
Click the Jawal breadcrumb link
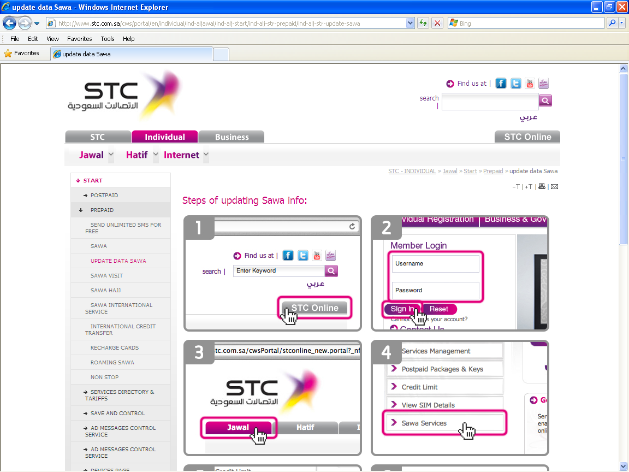click(x=450, y=171)
